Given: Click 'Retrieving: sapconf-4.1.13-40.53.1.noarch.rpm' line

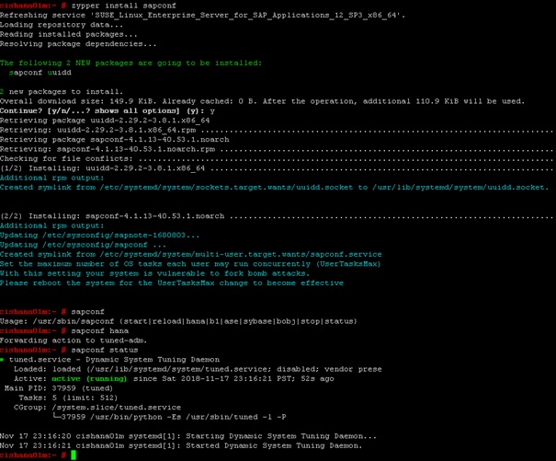Looking at the screenshot, I should (x=278, y=149).
